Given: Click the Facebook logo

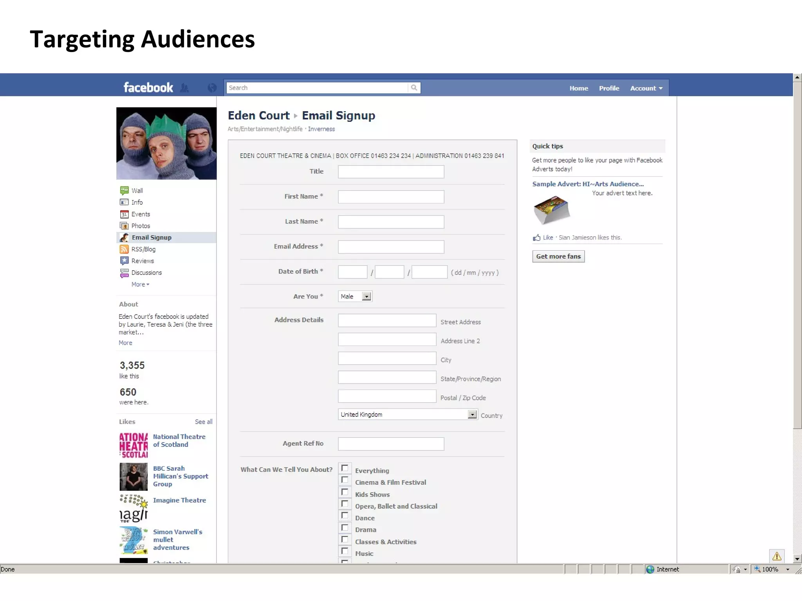Looking at the screenshot, I should [148, 88].
